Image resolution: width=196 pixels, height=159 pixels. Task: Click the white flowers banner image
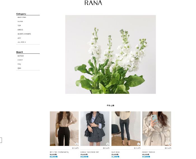tap(111, 55)
